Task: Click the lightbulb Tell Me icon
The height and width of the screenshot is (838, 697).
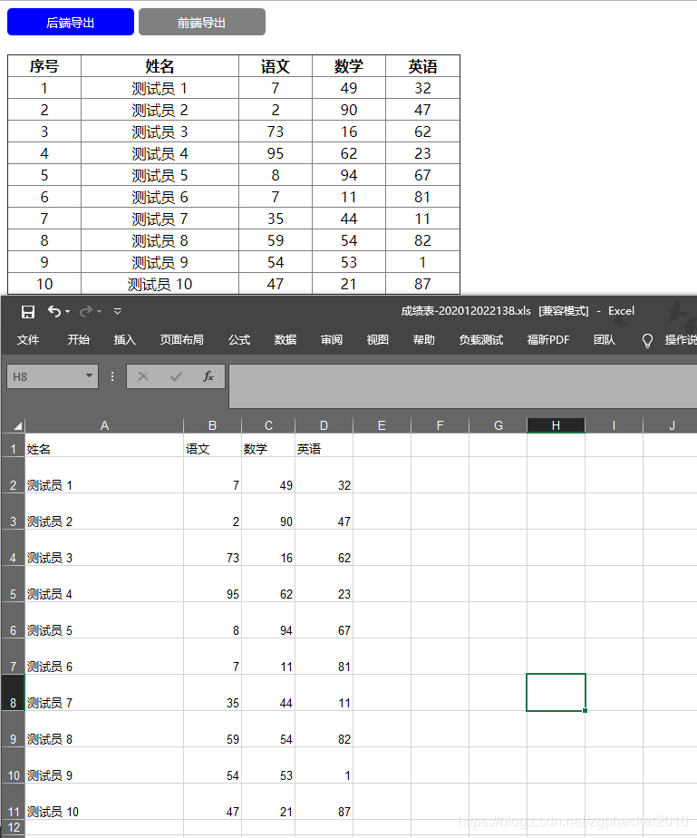Action: pos(647,340)
